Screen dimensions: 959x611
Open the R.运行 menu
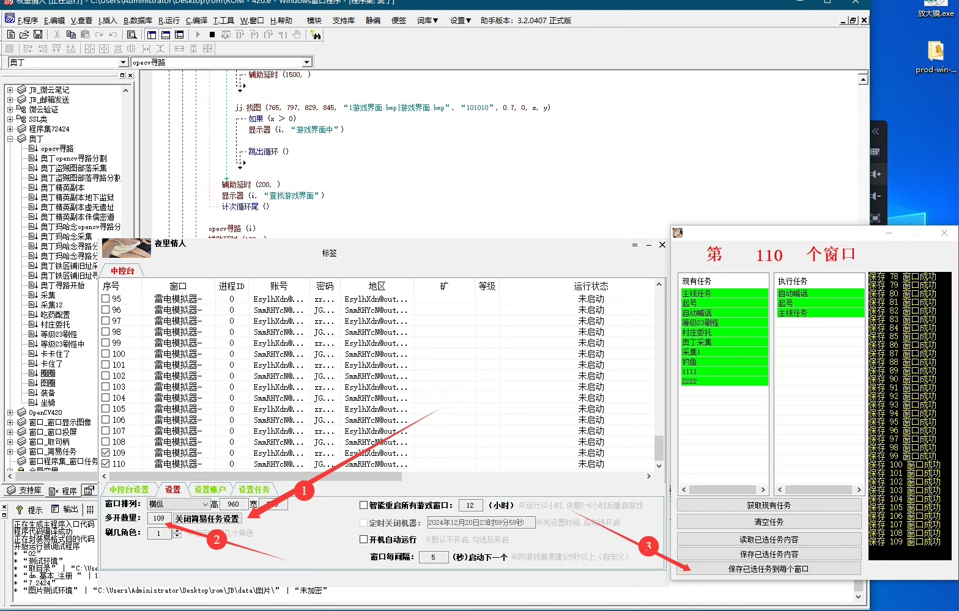[x=169, y=21]
